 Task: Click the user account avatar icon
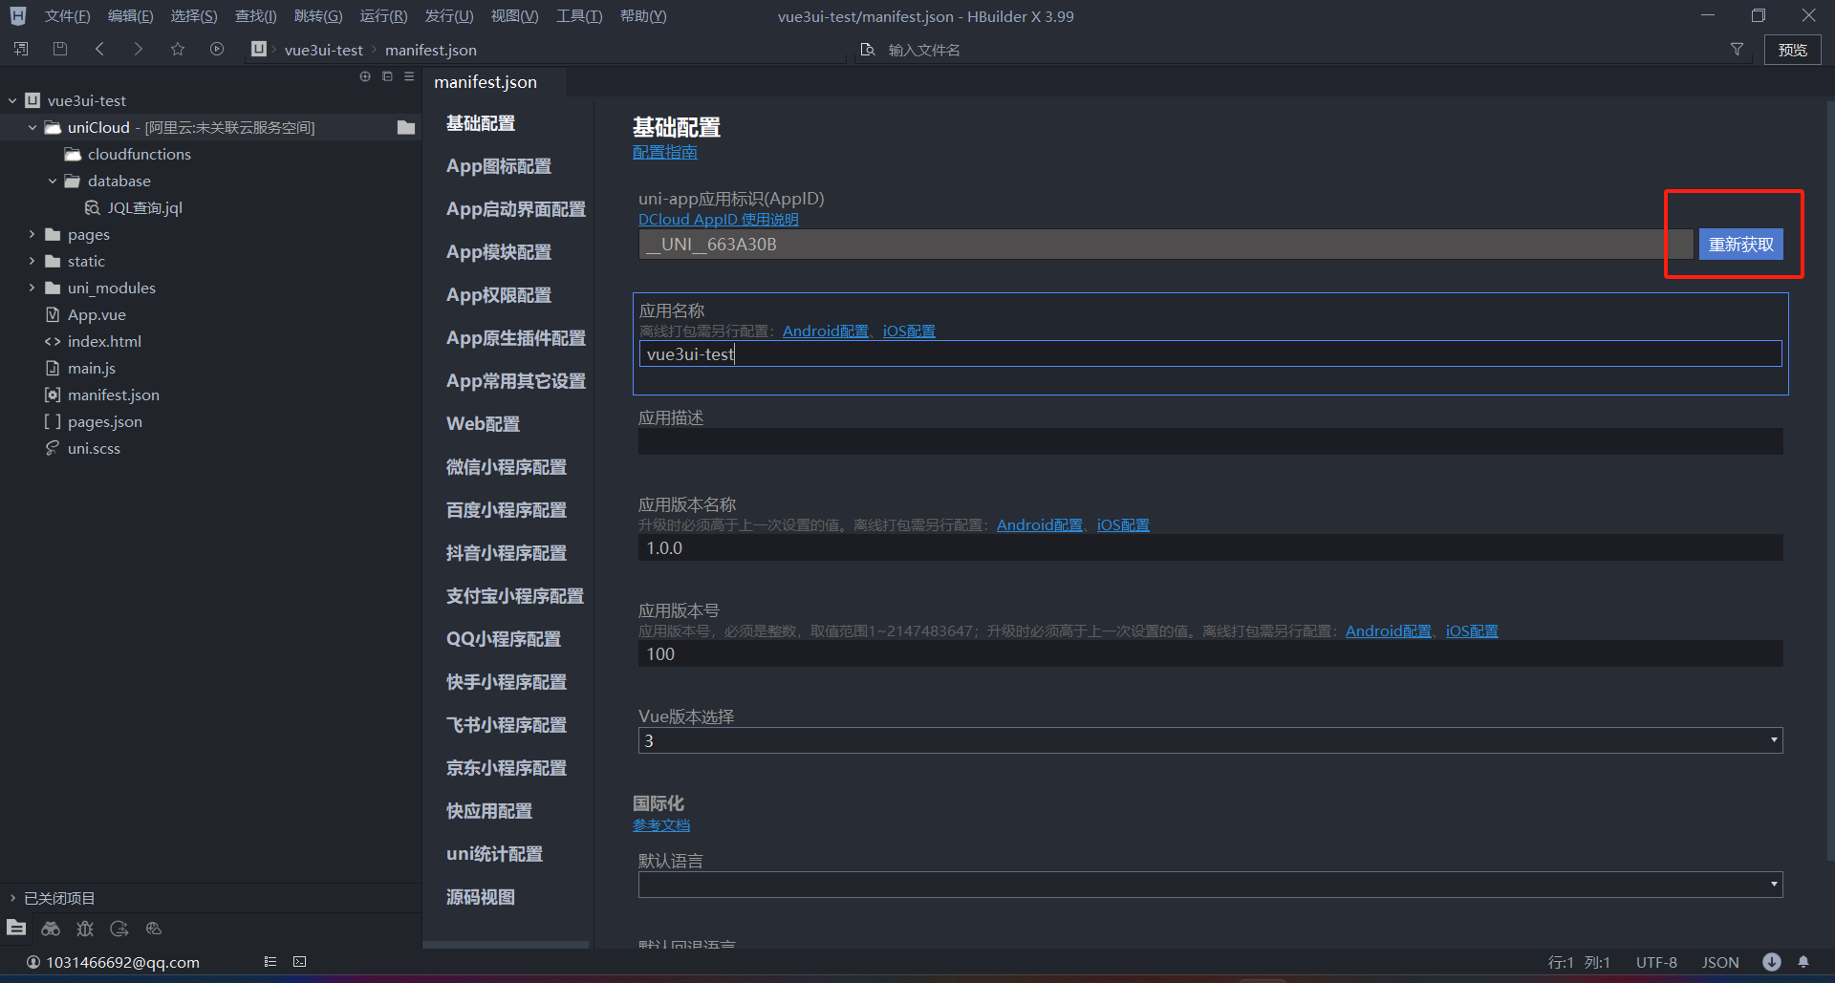pos(33,962)
